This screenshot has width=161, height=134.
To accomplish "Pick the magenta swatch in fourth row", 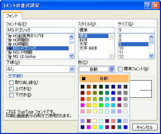I will 83,105.
